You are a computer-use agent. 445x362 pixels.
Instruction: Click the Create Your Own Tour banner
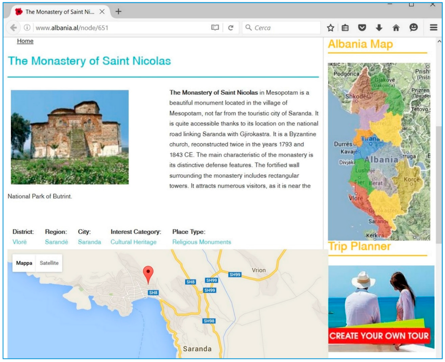click(379, 336)
